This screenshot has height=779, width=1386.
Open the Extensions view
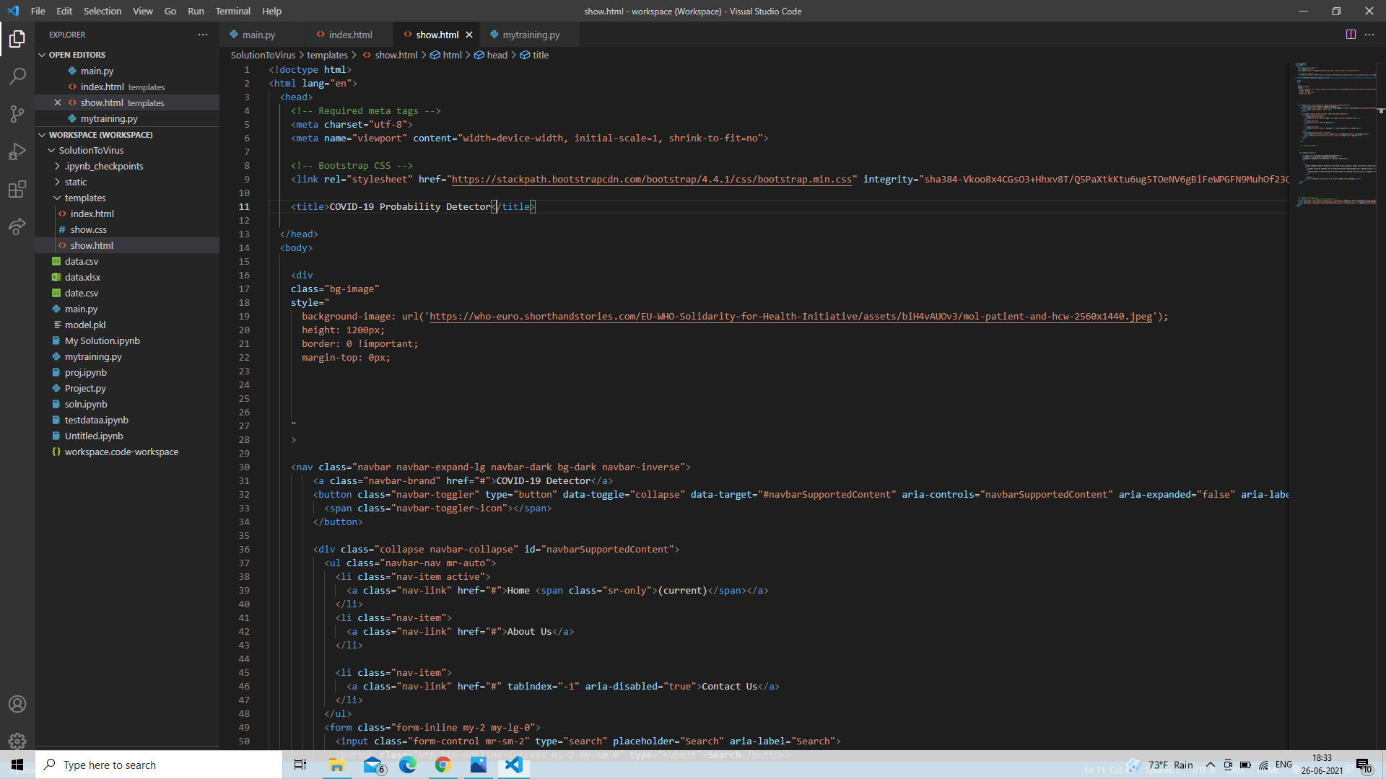(x=17, y=189)
